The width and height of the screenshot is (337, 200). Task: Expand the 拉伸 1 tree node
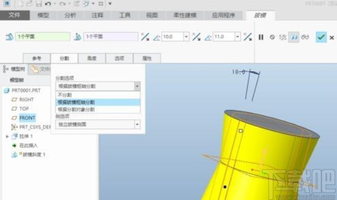7,136
